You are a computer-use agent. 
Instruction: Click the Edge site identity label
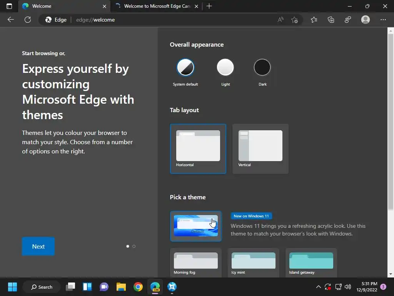pos(56,20)
